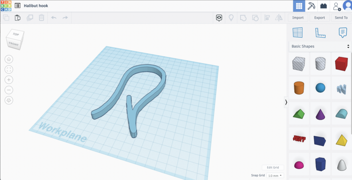Select the dark blue Wedge shape
This screenshot has height=180, width=352.
(320, 140)
